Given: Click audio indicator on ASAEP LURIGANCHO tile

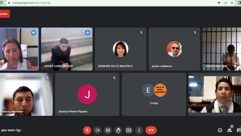Looking at the screenshot, I should [x=87, y=33].
